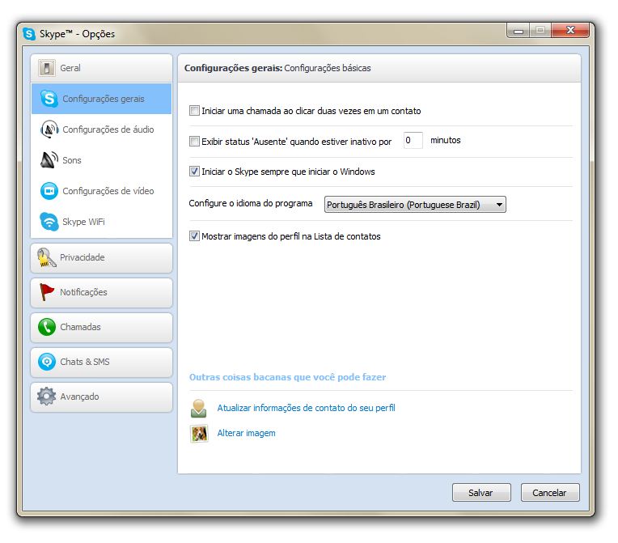This screenshot has width=618, height=543.
Task: Click the profile contact icon beside Atualizar informações
Action: point(199,408)
